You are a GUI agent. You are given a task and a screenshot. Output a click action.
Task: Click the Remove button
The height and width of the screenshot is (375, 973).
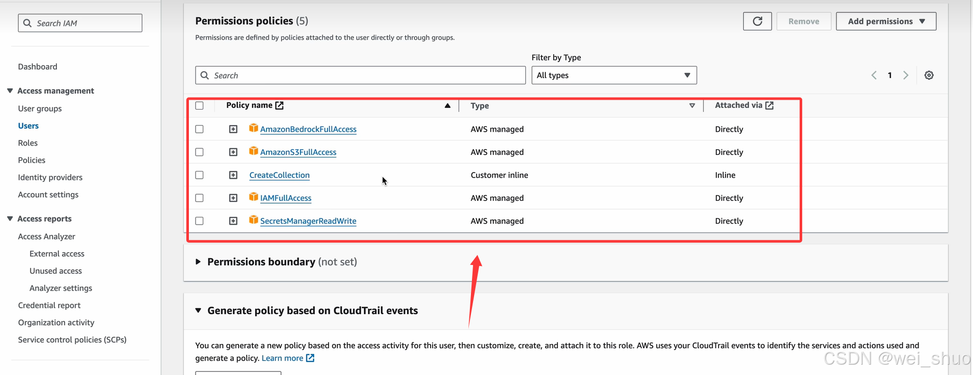(804, 21)
